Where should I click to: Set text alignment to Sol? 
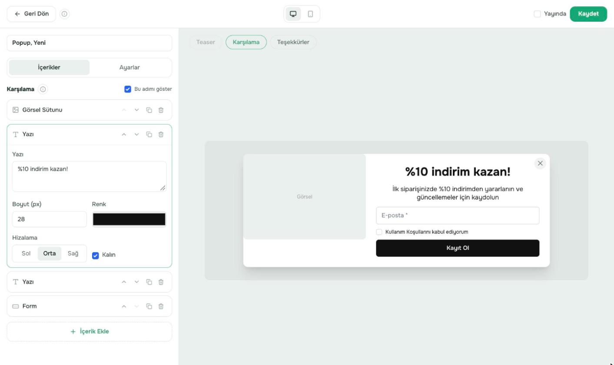(26, 253)
